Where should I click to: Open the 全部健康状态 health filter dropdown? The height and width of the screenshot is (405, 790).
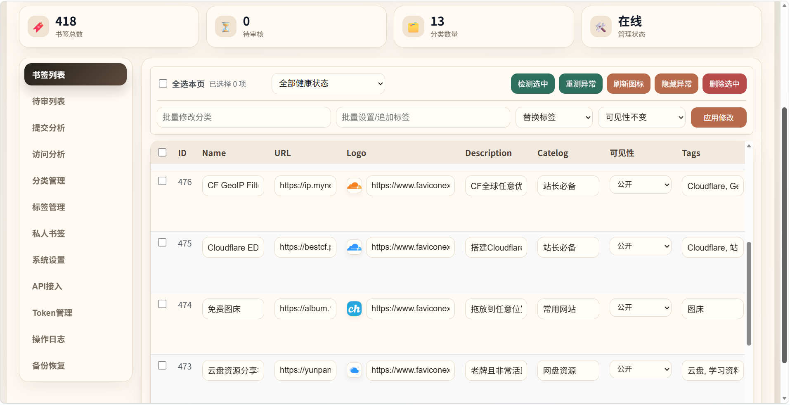[x=328, y=84]
